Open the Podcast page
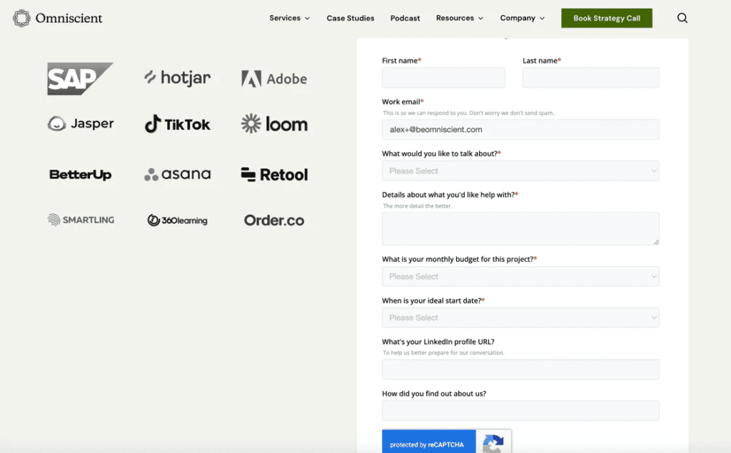The width and height of the screenshot is (731, 453). (405, 18)
